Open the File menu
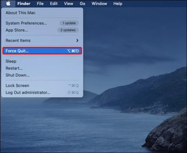This screenshot has height=153, width=187. (x=40, y=4)
